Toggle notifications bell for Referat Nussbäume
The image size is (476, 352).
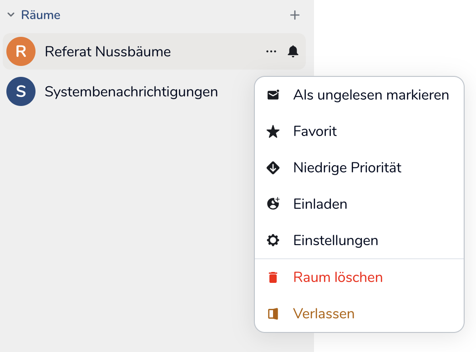pos(293,51)
